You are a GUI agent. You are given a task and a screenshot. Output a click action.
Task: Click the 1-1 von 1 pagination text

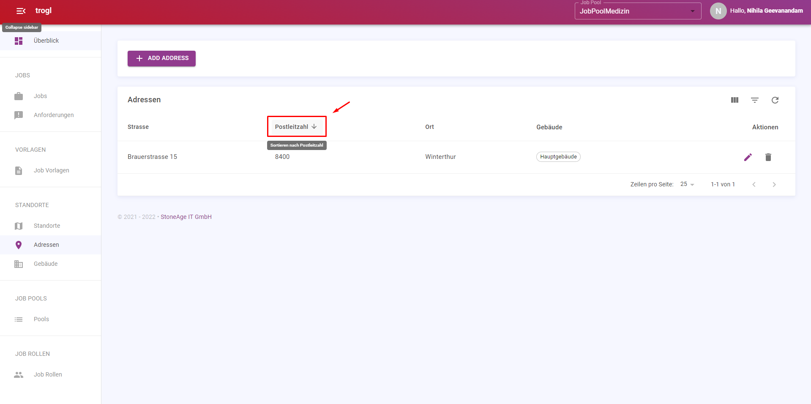(x=723, y=185)
